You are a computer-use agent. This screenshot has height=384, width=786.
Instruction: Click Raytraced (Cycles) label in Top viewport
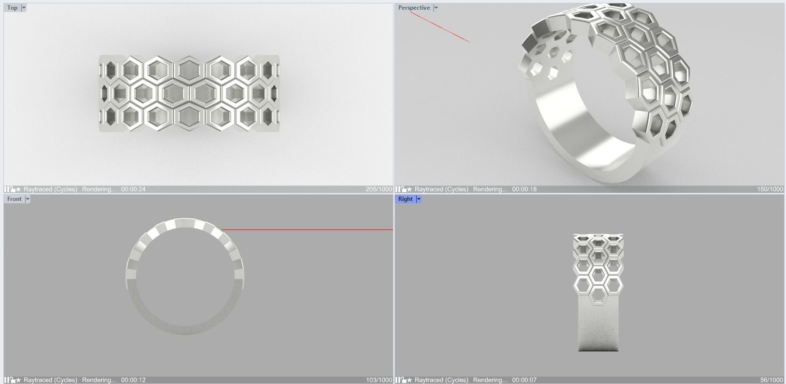[x=50, y=189]
